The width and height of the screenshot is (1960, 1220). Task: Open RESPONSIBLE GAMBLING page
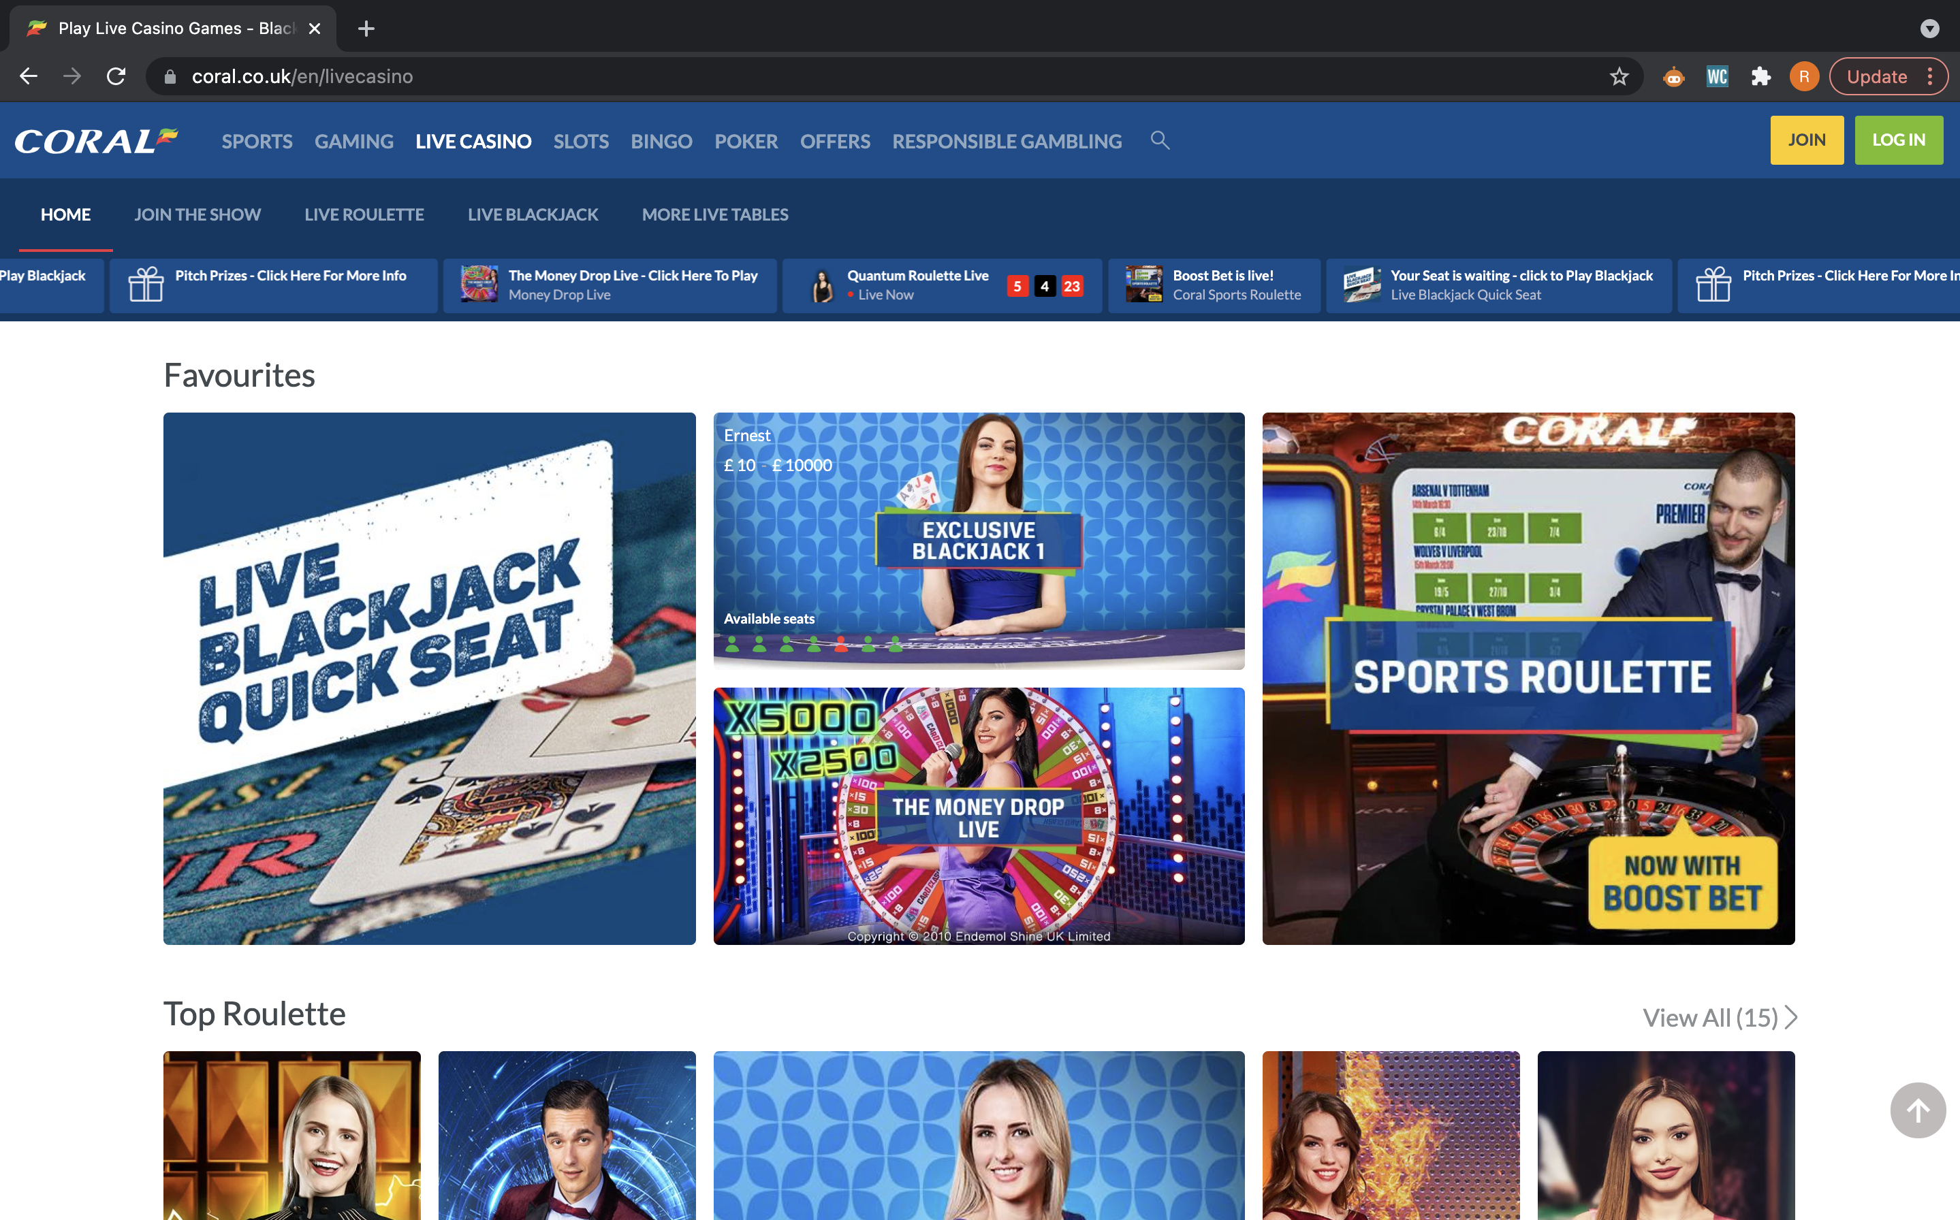pos(1007,141)
